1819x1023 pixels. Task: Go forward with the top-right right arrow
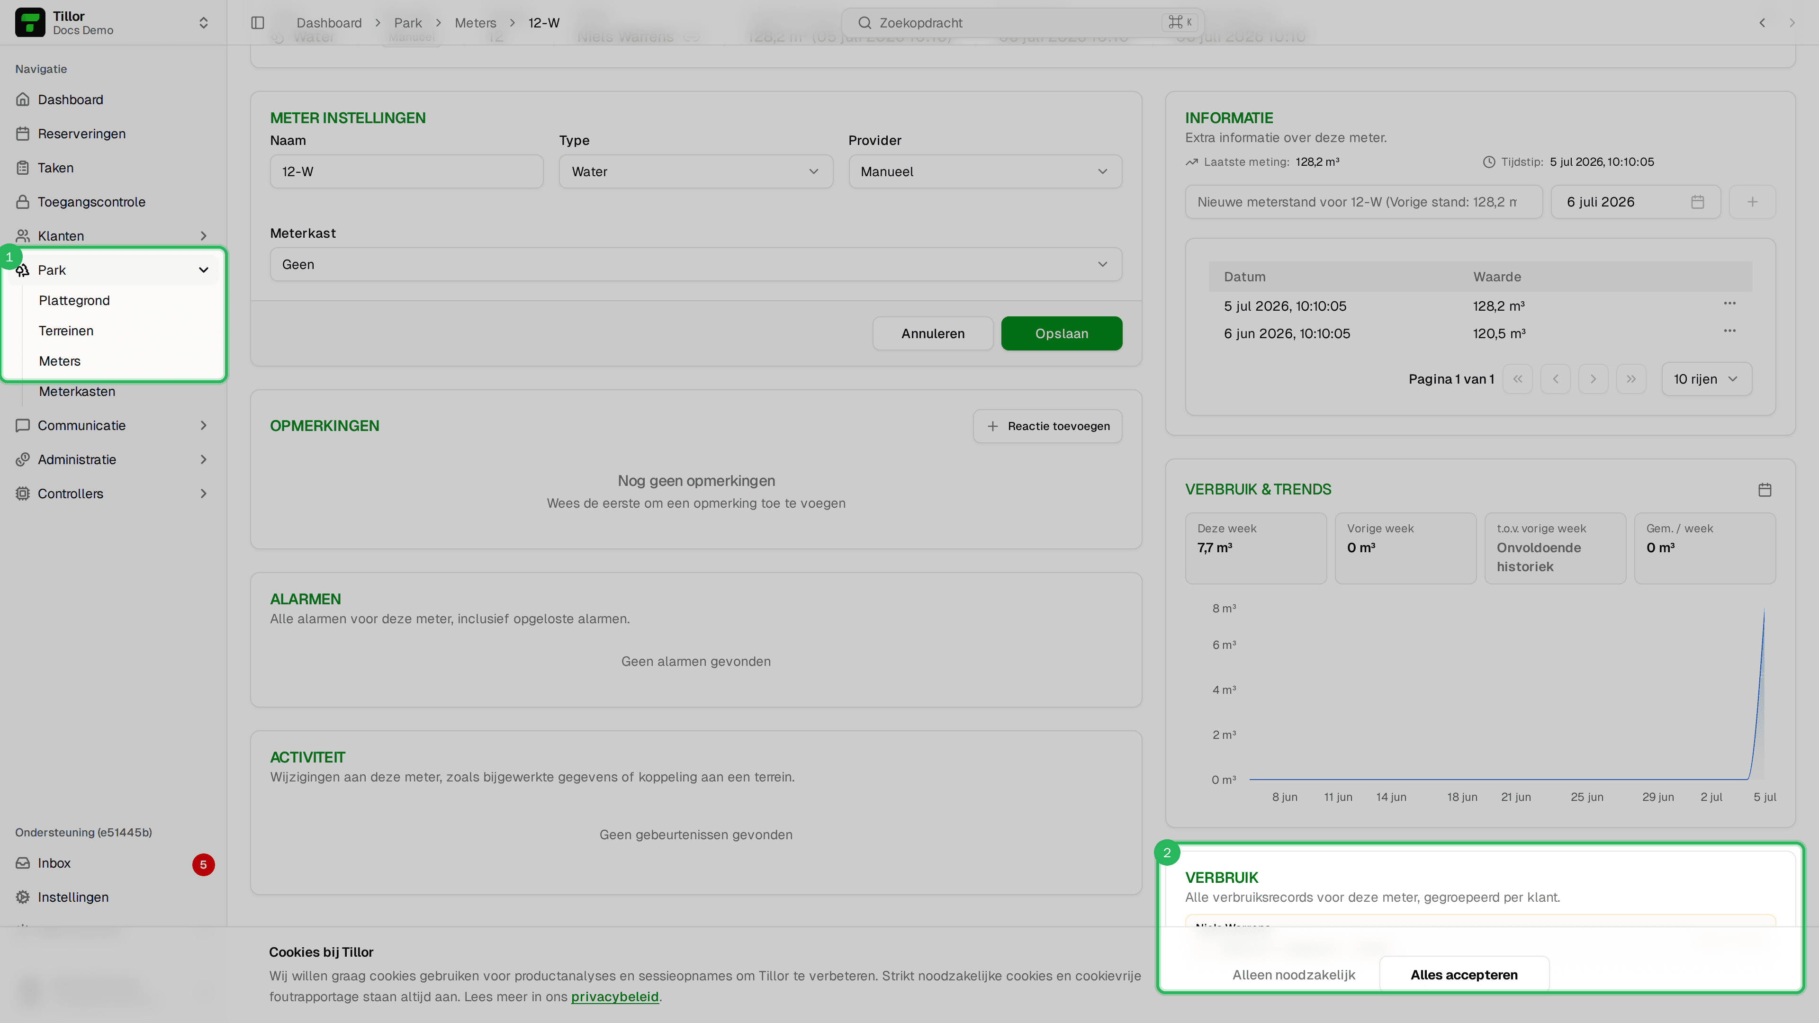1792,23
